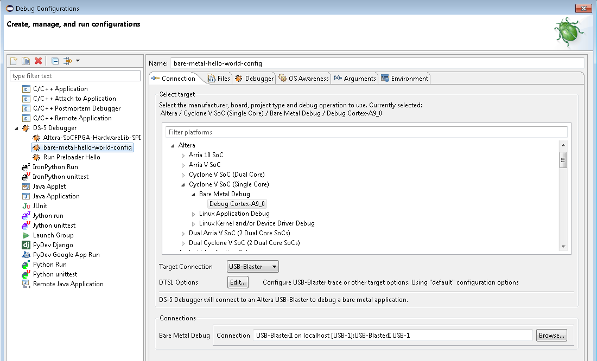Screen dimensions: 597x361
Task: Open the Environment tab
Action: [405, 79]
